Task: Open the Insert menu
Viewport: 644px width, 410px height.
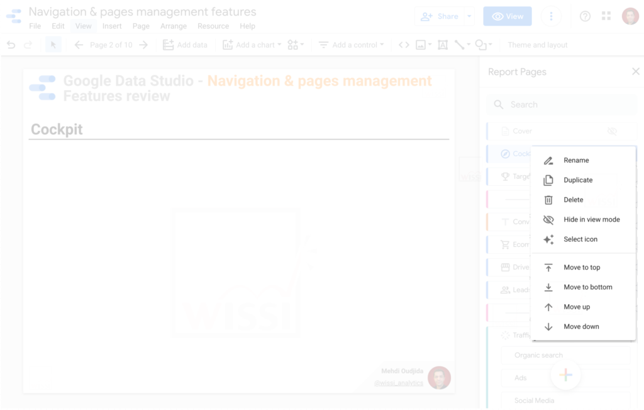Action: (112, 26)
